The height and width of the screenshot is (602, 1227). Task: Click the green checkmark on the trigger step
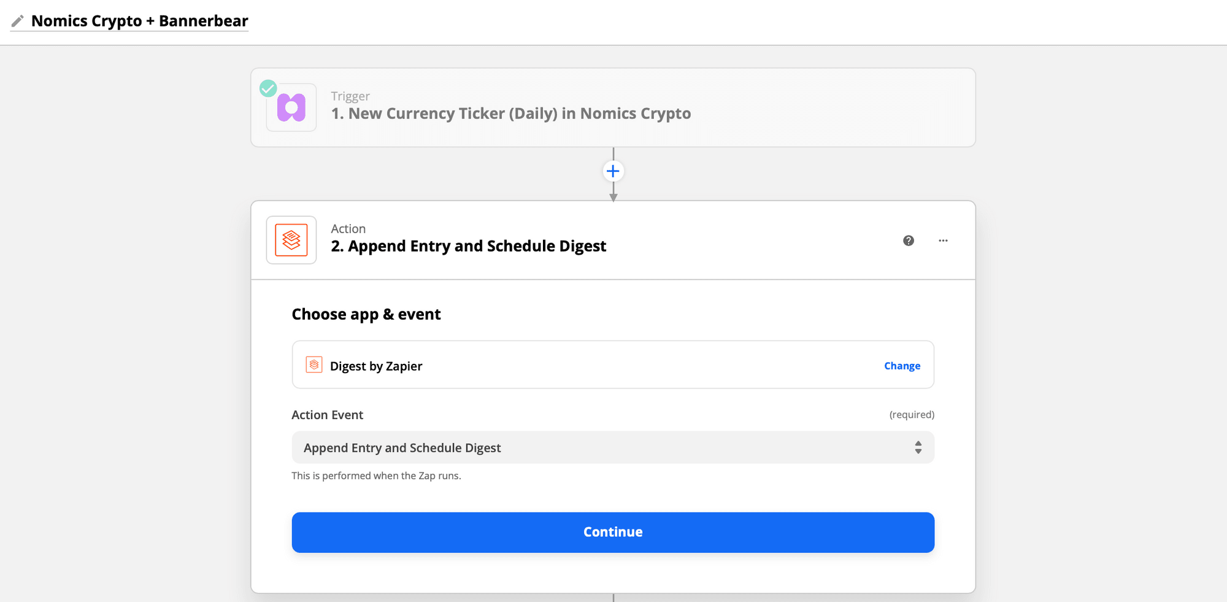pos(268,88)
